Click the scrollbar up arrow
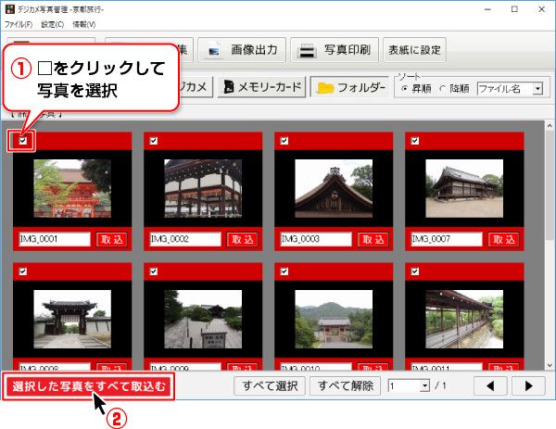Viewport: 556px width, 429px height. pyautogui.click(x=550, y=125)
